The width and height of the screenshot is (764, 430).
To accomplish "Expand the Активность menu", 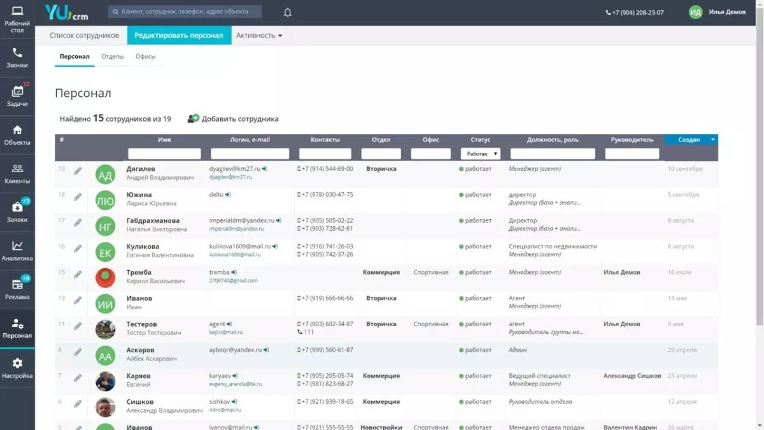I will tap(259, 35).
